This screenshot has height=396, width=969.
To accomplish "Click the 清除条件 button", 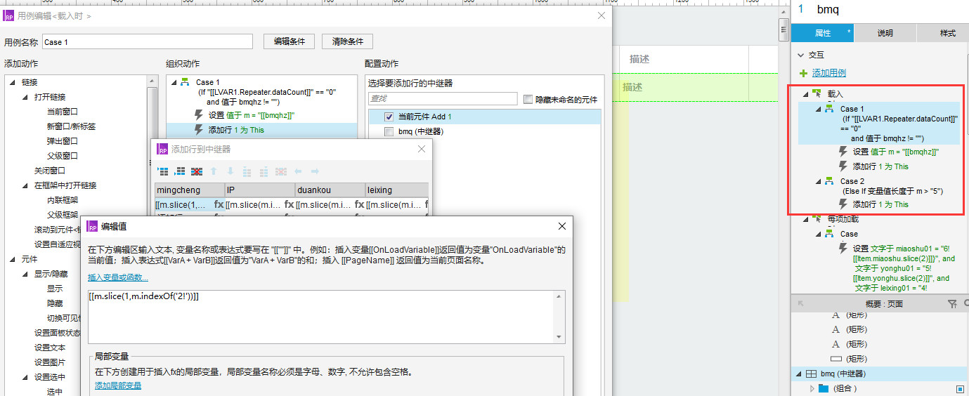I will point(347,41).
